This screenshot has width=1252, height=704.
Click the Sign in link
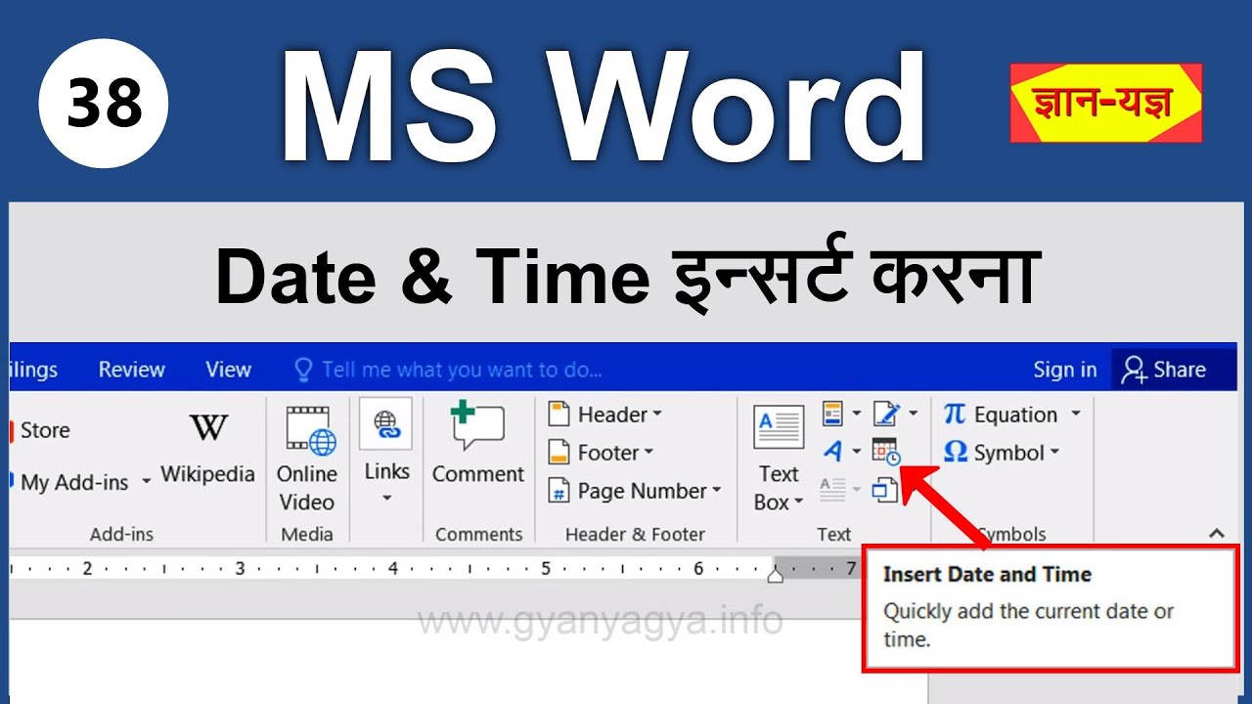click(1065, 370)
